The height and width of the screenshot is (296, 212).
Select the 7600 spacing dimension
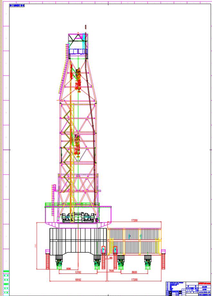(x=111, y=271)
